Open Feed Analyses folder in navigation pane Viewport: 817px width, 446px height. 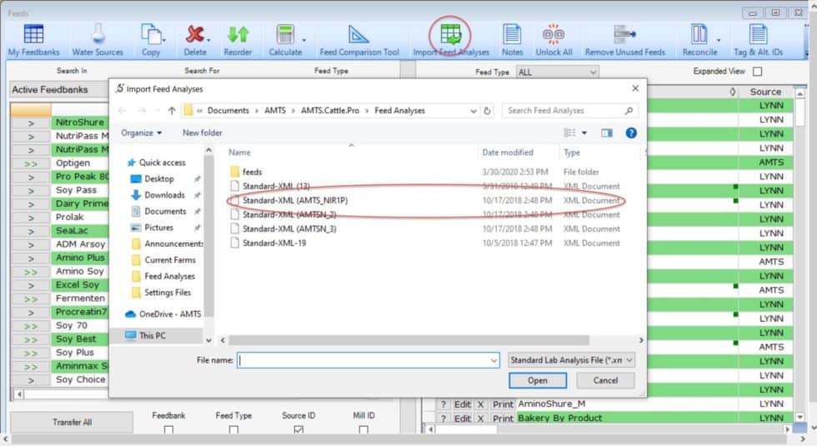(x=163, y=276)
